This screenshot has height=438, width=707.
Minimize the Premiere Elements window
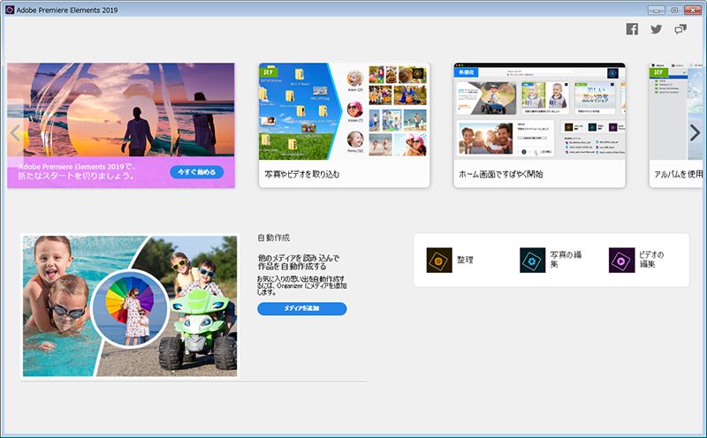click(656, 10)
